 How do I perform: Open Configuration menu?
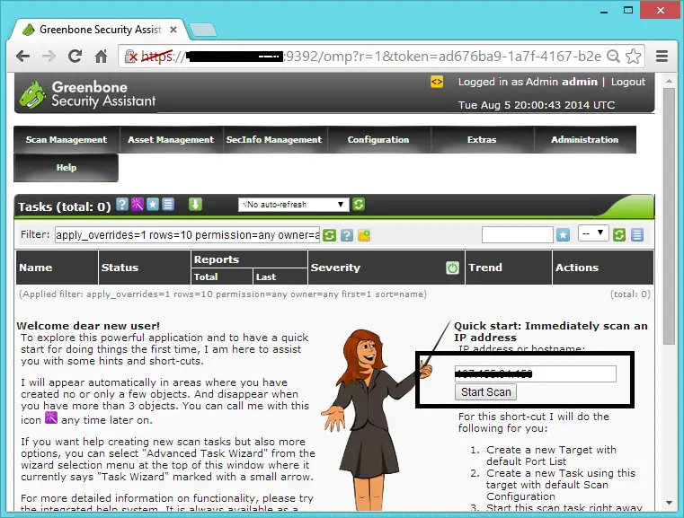click(x=378, y=140)
